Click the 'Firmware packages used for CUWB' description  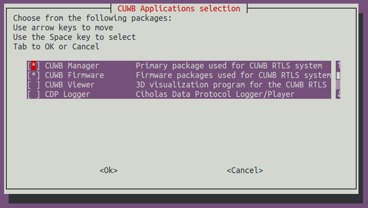point(234,75)
